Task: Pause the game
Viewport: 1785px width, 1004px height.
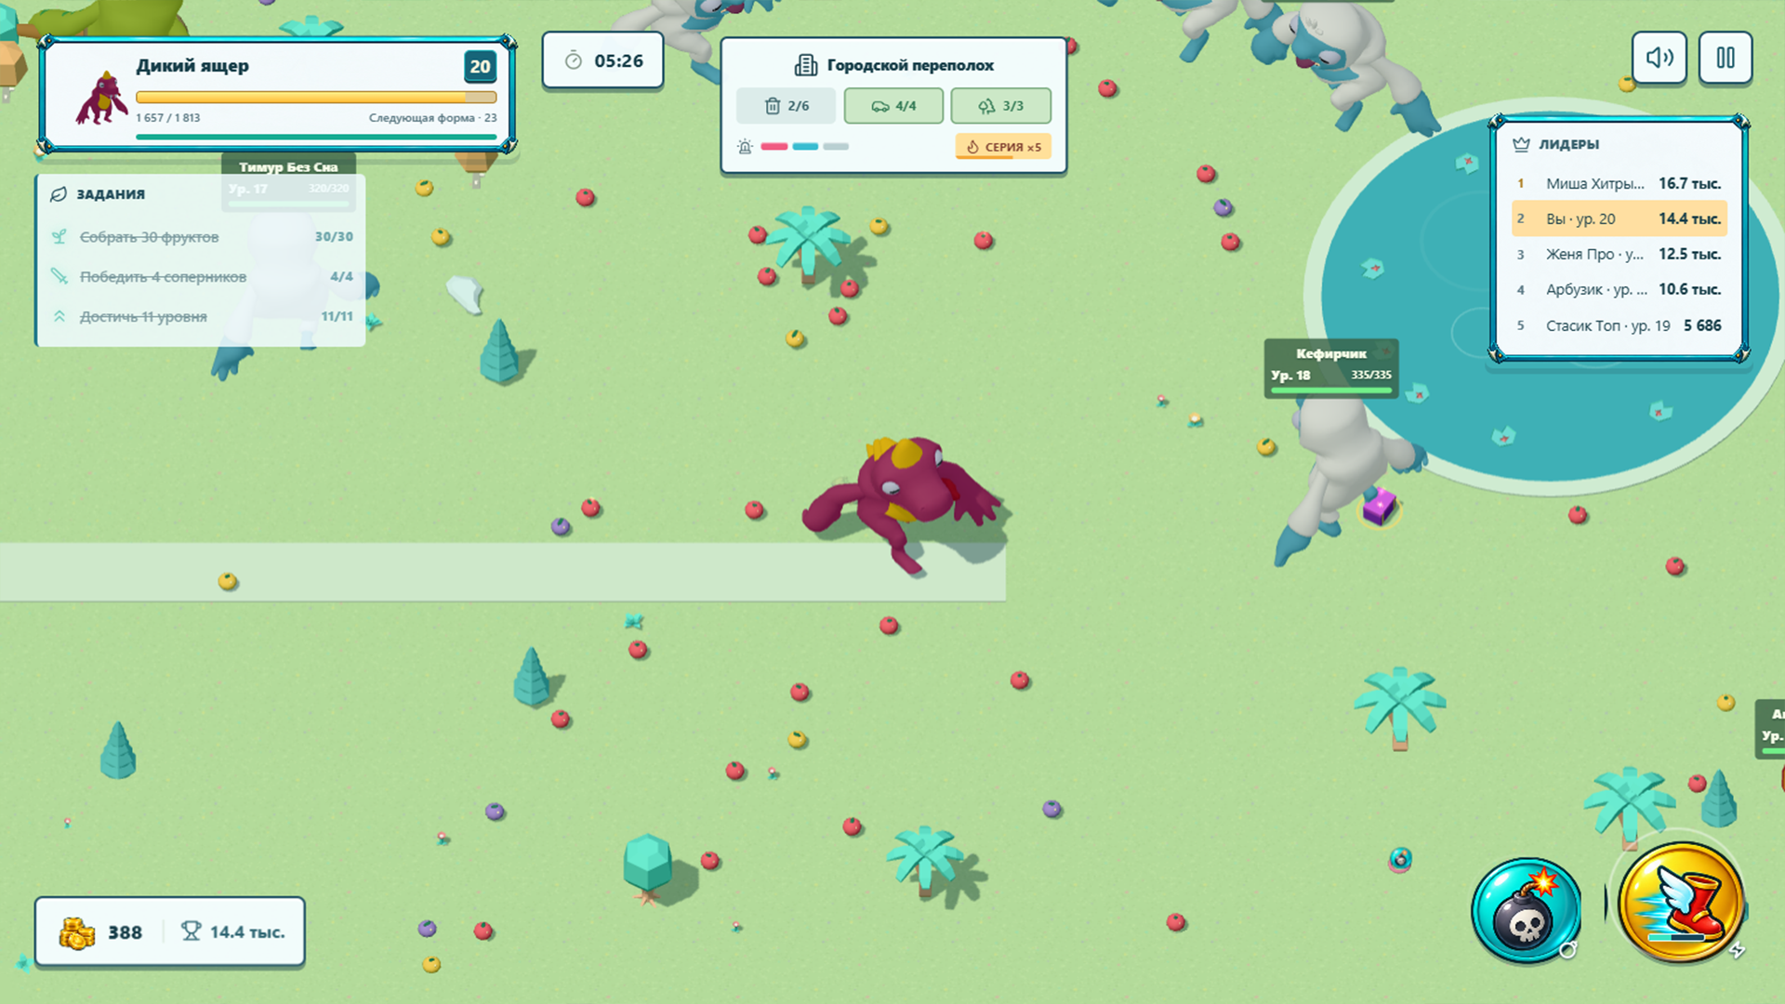Action: point(1725,58)
